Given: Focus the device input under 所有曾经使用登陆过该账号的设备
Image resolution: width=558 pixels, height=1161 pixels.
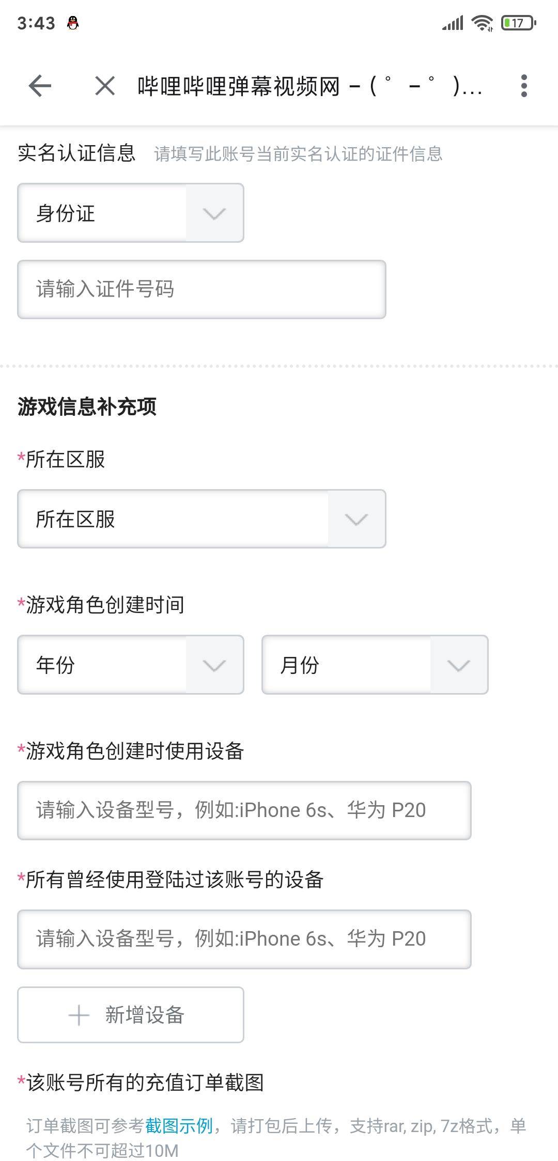Looking at the screenshot, I should click(244, 939).
